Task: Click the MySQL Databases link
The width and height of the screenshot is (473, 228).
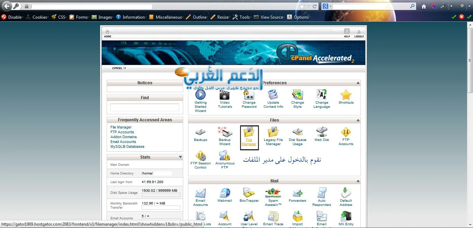Action: click(x=127, y=146)
